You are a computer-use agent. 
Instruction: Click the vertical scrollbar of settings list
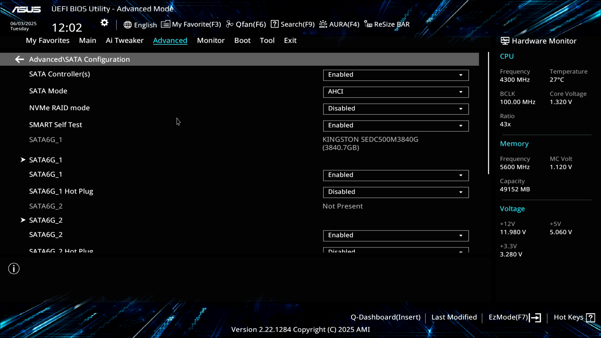(x=488, y=113)
